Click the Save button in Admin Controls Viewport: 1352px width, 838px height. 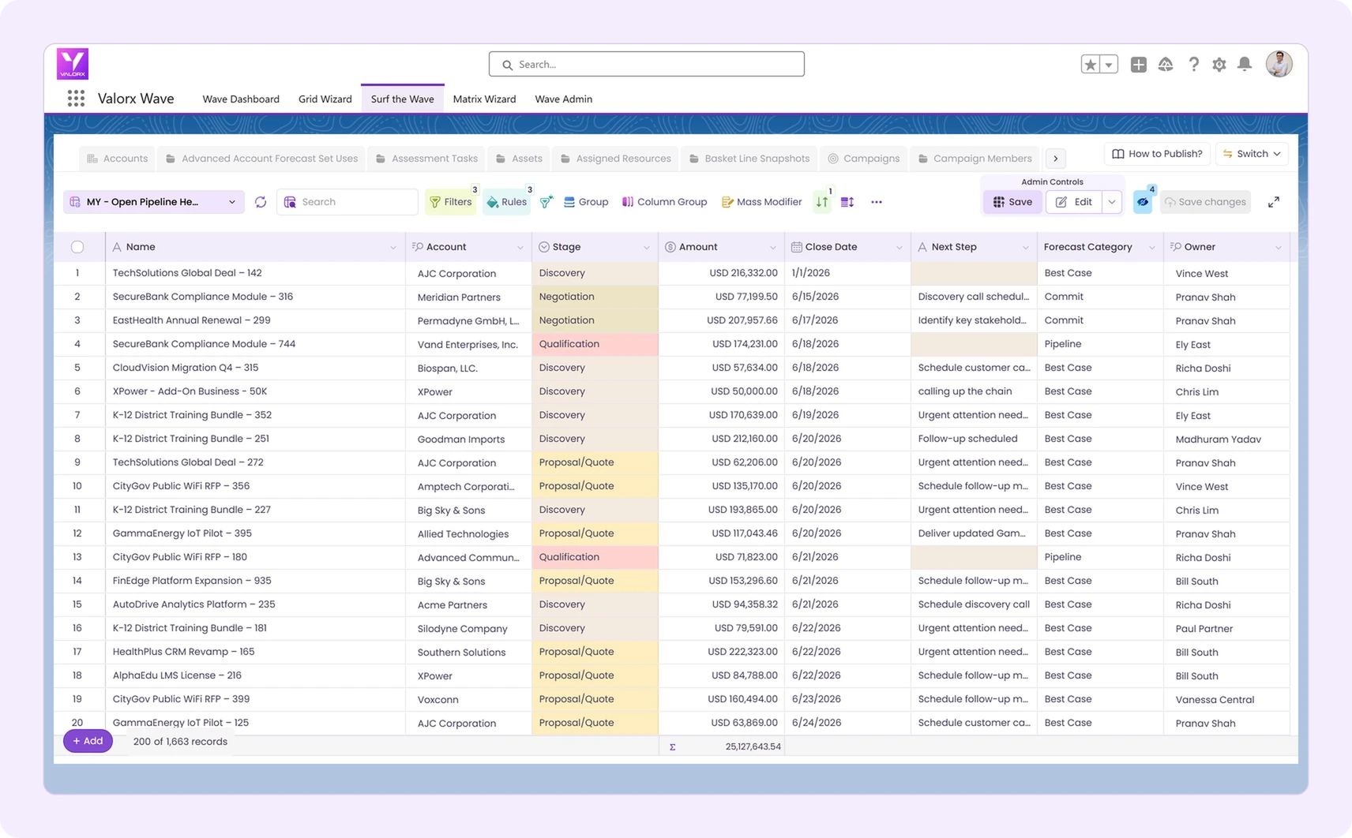1012,202
